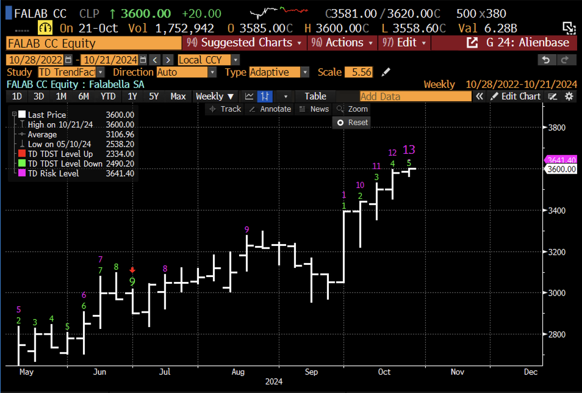Click the 3600.00 last price axis label
This screenshot has height=393, width=582.
coord(560,169)
